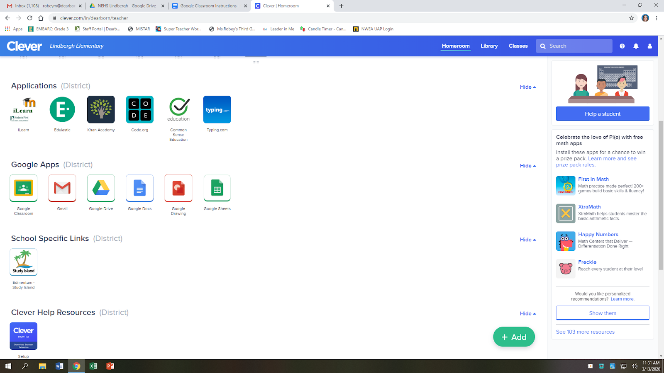Click the Clever search field
Viewport: 664px width, 373px height.
pyautogui.click(x=574, y=46)
